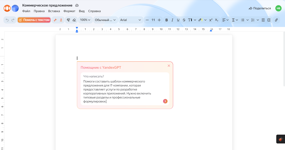Viewport: 285px width, 150px height.
Task: Expand numbered list style options
Action: pyautogui.click(x=258, y=20)
